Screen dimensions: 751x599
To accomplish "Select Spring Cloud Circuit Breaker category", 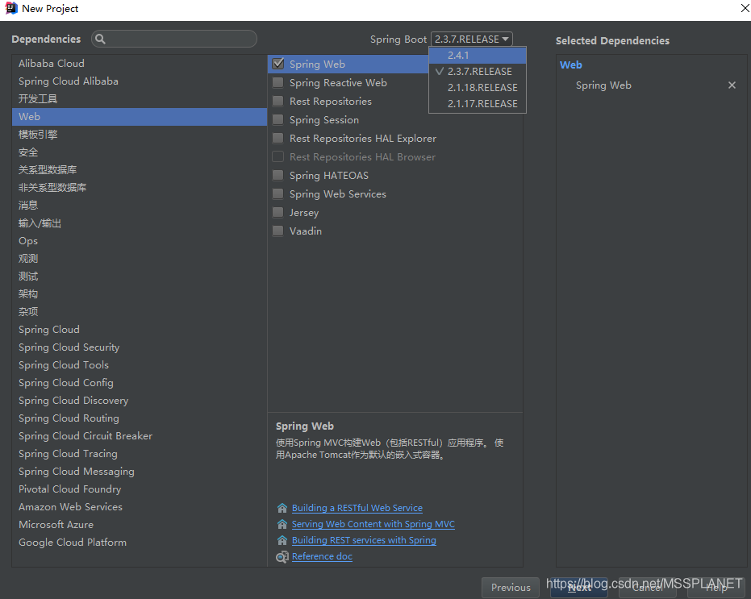I will (x=140, y=435).
